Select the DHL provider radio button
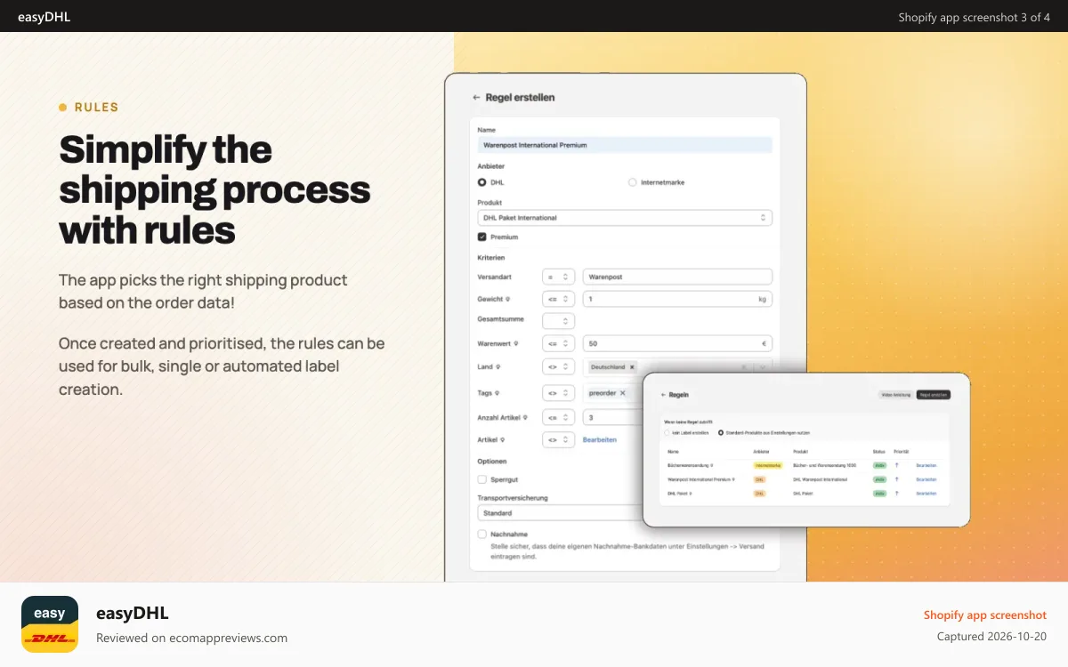The height and width of the screenshot is (667, 1068). (481, 182)
